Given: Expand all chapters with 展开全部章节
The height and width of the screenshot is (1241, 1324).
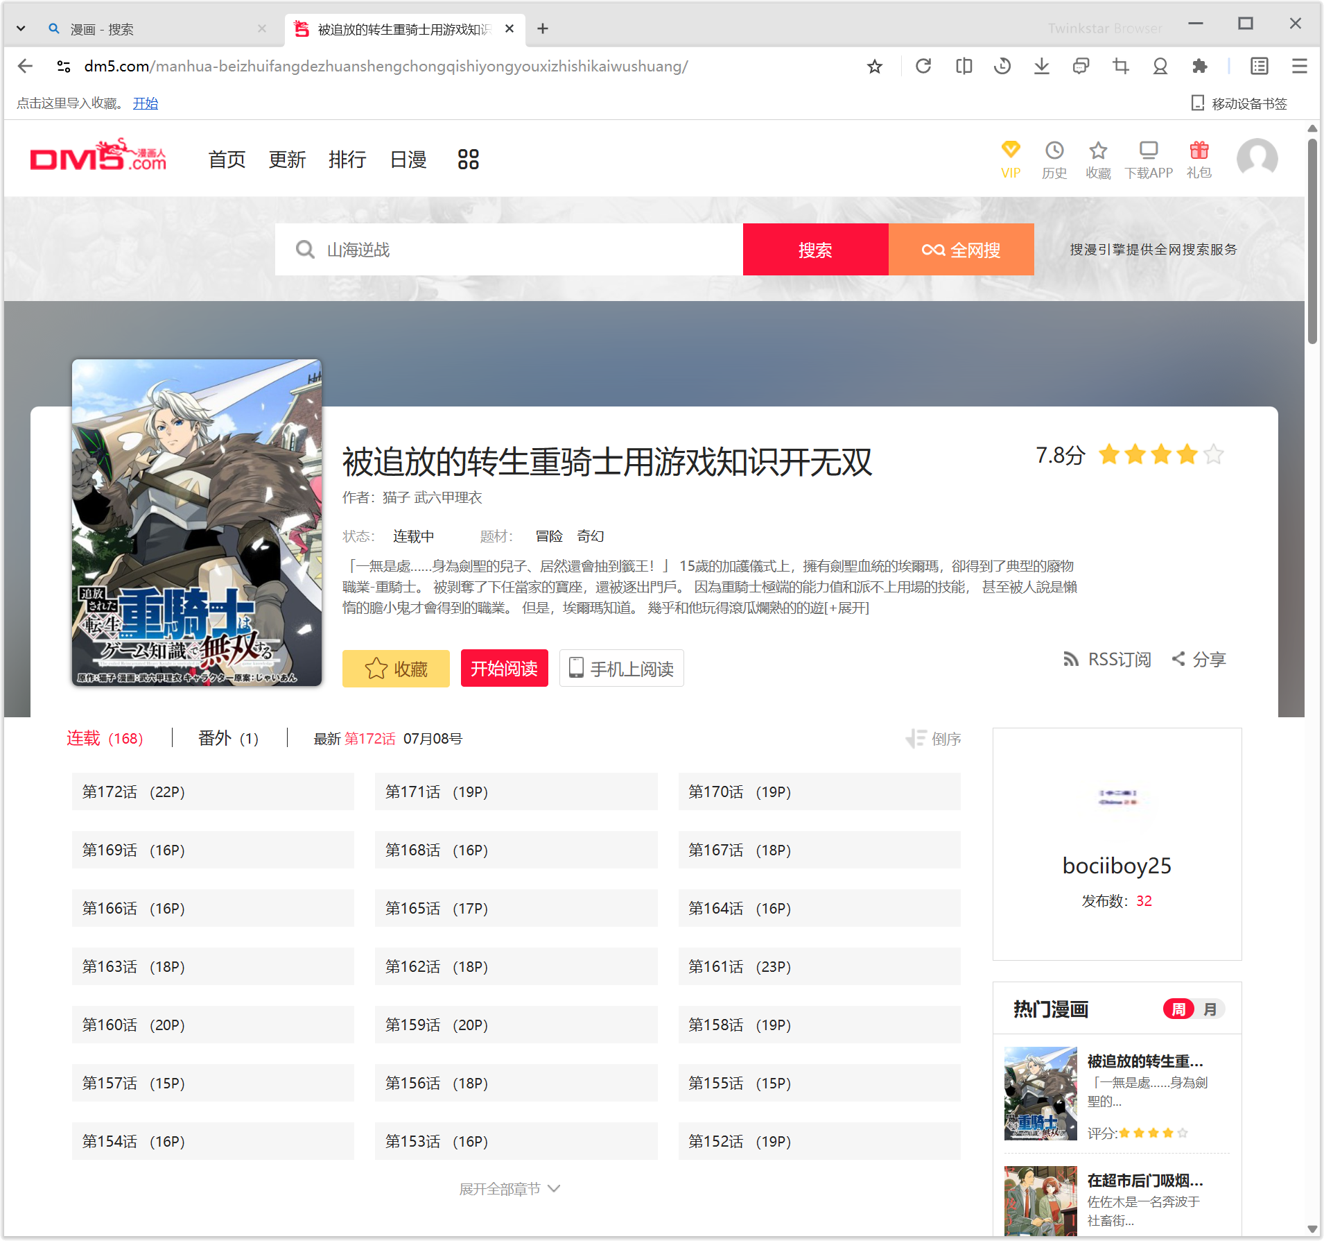Looking at the screenshot, I should coord(509,1189).
